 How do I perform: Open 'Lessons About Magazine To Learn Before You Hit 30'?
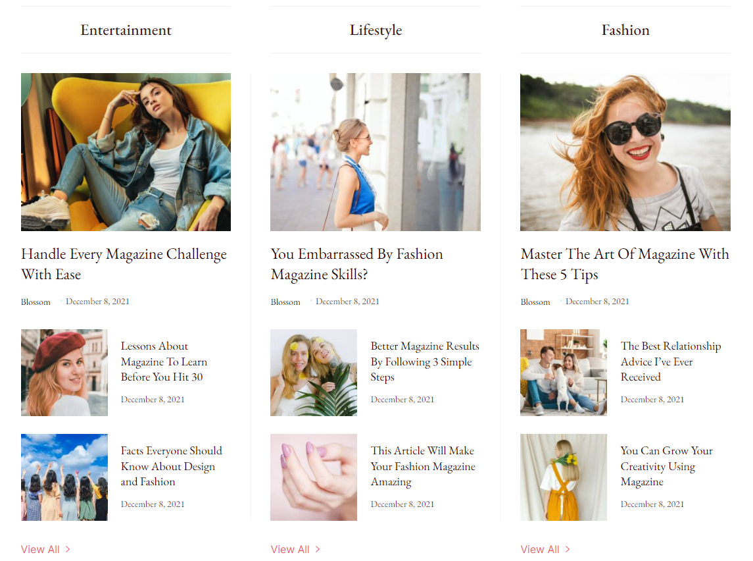(x=164, y=361)
